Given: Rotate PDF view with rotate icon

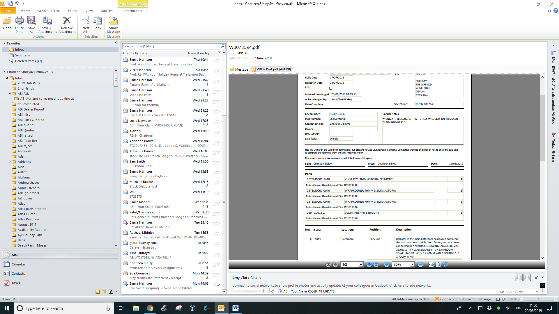Looking at the screenshot, I should pyautogui.click(x=445, y=265).
